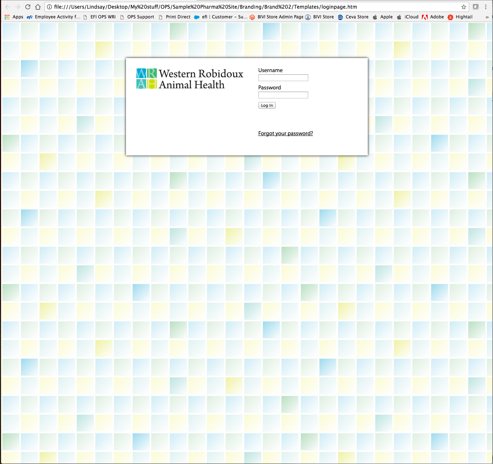Click the Password label text
Image resolution: width=493 pixels, height=464 pixels.
pos(270,88)
